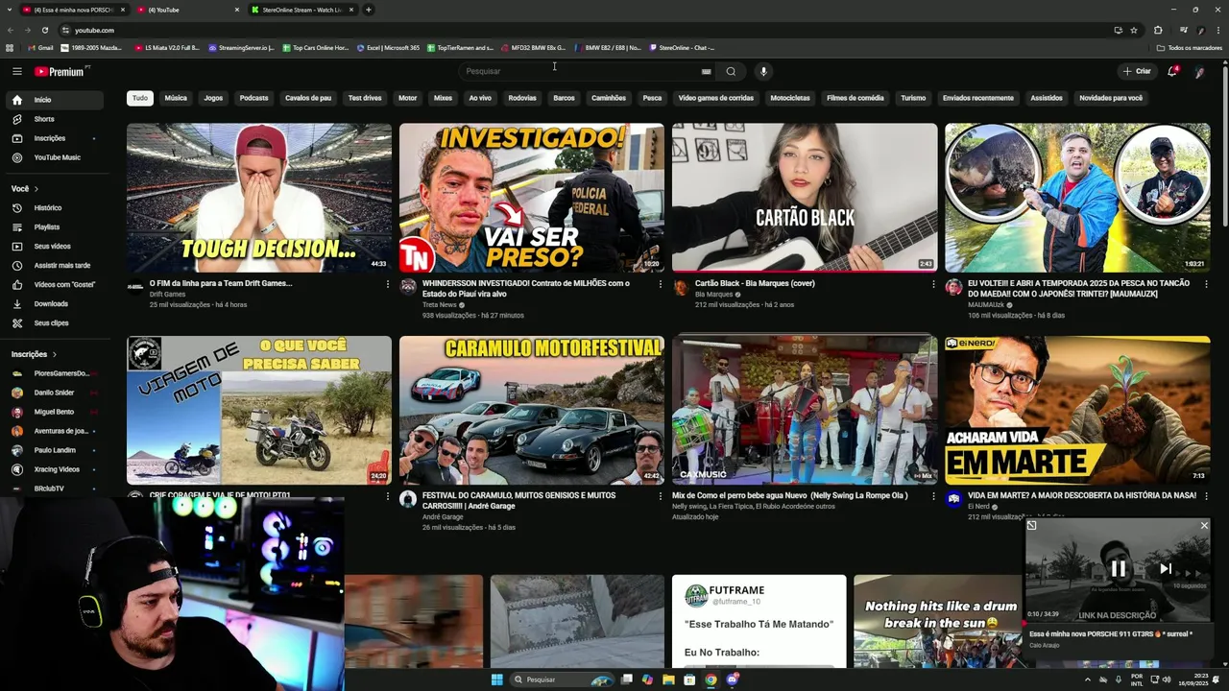1229x691 pixels.
Task: Expand the Você section chevron
Action: pos(36,189)
